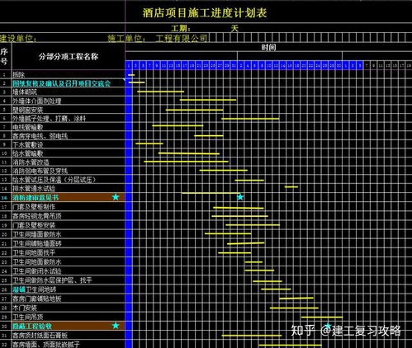Viewport: 412px width, 348px height.
Task: Select the 电线管敷设 task name
Action: click(28, 127)
